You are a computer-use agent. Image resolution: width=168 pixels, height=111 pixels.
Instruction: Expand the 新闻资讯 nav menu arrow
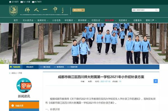click(x=48, y=21)
